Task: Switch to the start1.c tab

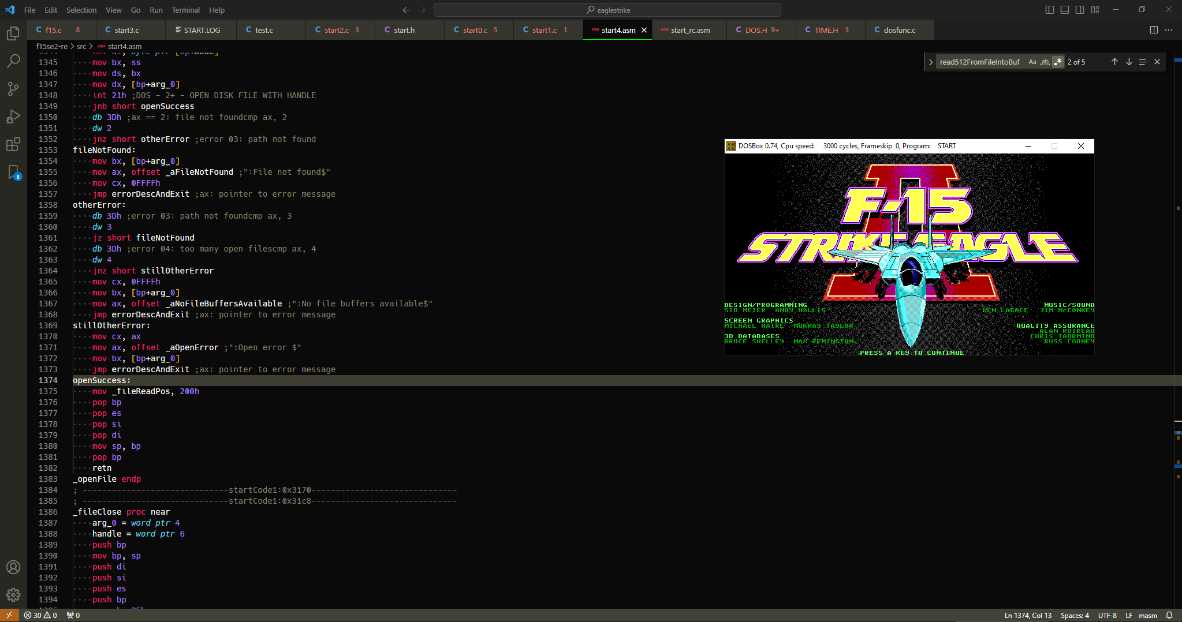Action: click(548, 30)
